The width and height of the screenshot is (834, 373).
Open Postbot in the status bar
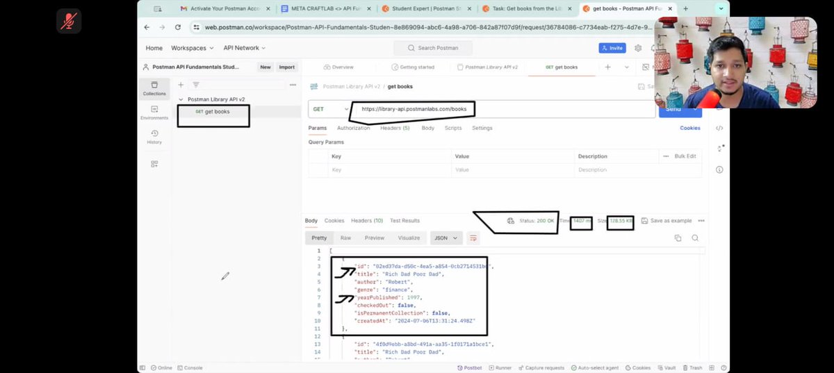[469, 367]
